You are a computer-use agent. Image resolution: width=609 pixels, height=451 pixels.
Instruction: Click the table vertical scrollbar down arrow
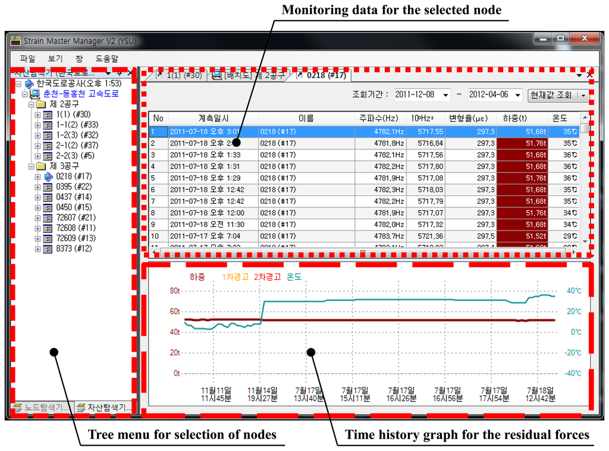click(585, 242)
